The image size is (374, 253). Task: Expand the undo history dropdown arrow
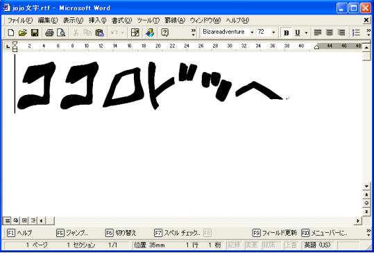123,33
